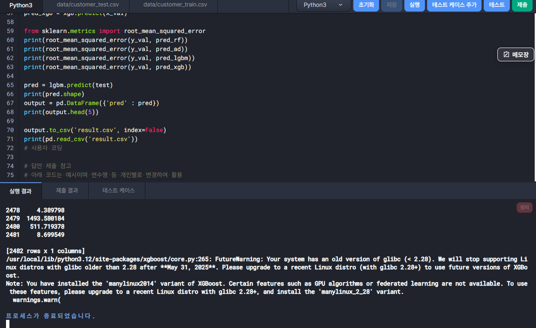Click the red 정지 stop button
The width and height of the screenshot is (536, 328).
524,208
